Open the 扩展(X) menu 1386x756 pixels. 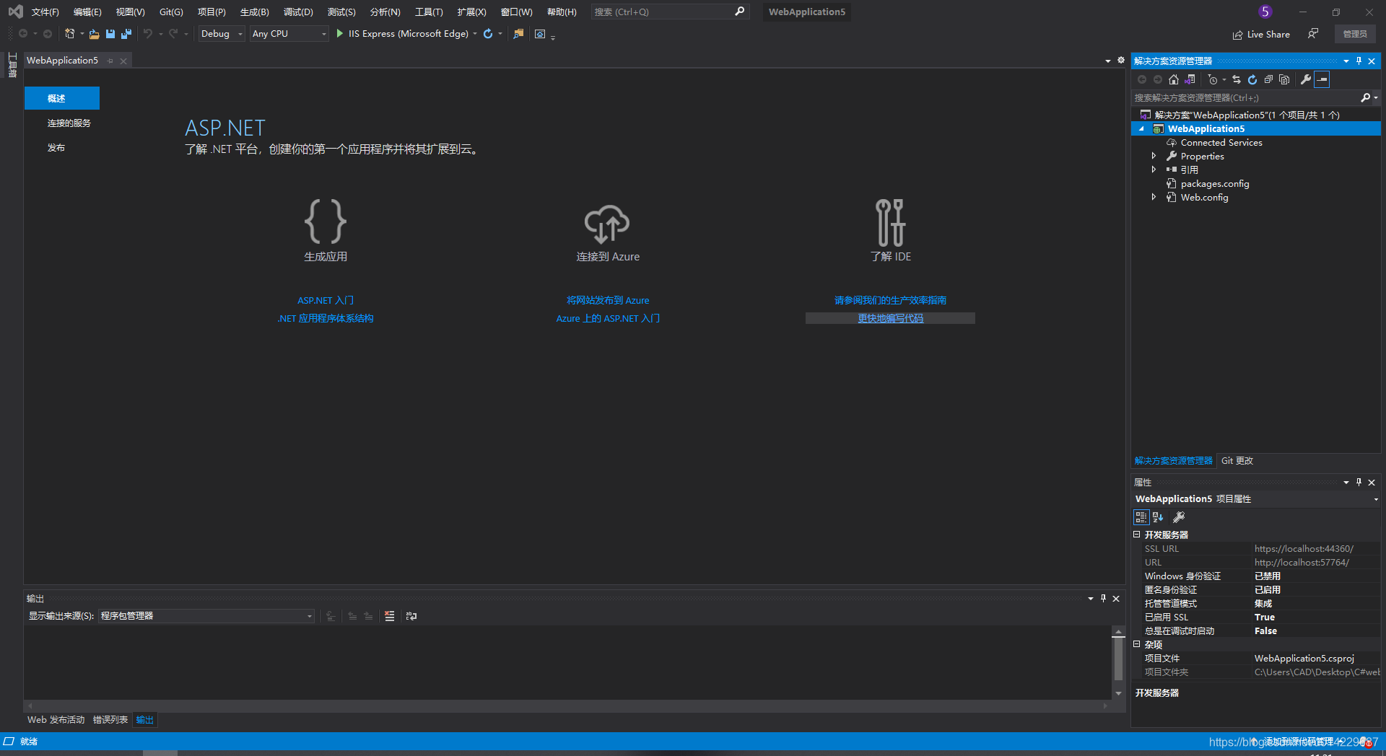click(x=471, y=12)
